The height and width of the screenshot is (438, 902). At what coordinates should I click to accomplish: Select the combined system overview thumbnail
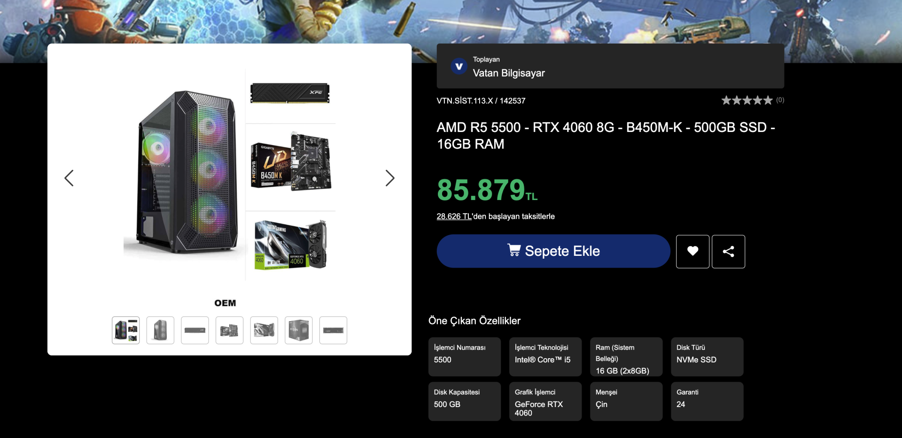coord(126,330)
